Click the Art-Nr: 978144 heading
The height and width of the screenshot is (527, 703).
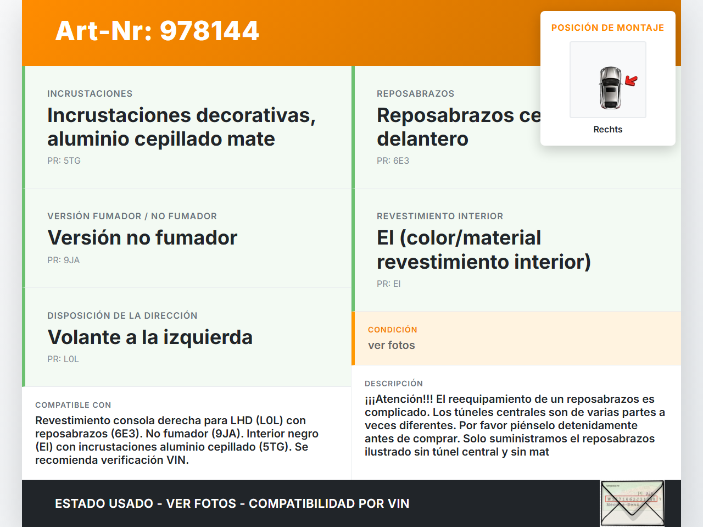point(157,31)
